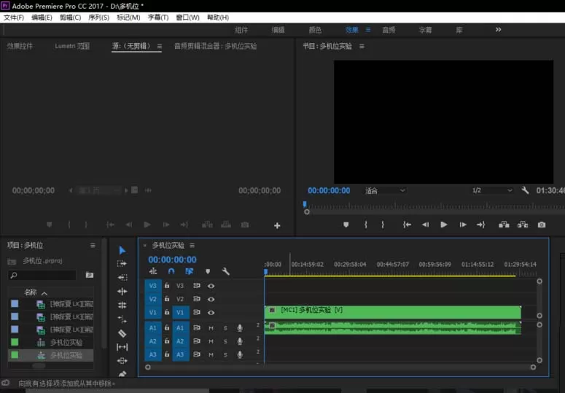
Task: Open 音频剪辑混合器 panel tab
Action: click(x=216, y=46)
